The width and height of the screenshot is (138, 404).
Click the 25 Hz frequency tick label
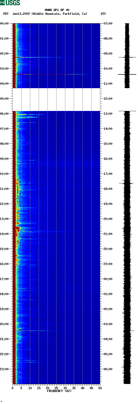click(x=56, y=388)
